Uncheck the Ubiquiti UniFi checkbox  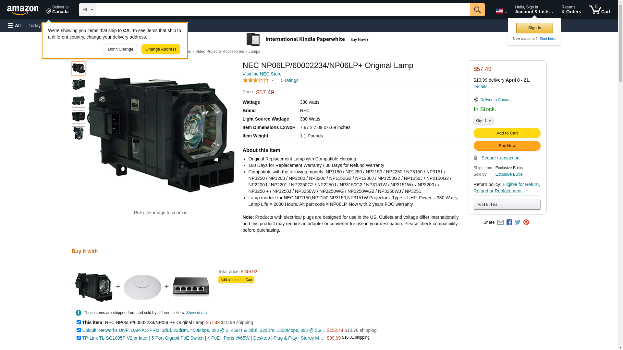pyautogui.click(x=79, y=330)
